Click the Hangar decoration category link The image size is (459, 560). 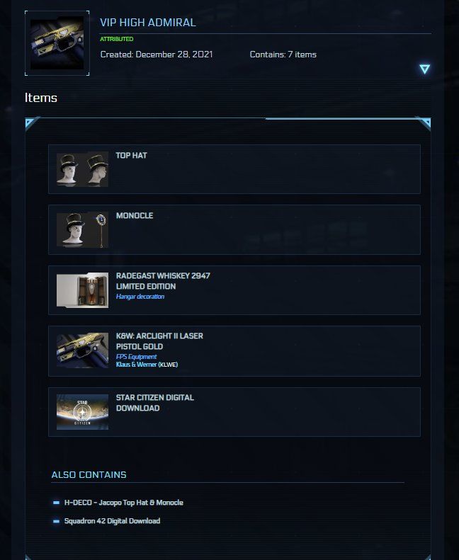click(140, 297)
